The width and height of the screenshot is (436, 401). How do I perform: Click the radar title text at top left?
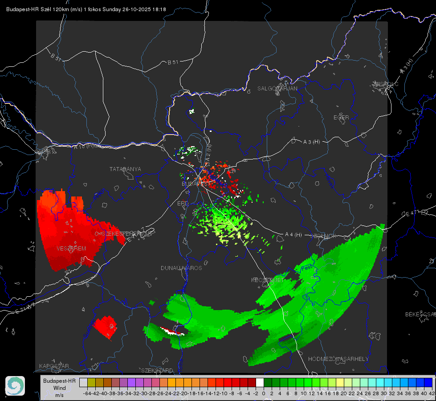pos(86,9)
